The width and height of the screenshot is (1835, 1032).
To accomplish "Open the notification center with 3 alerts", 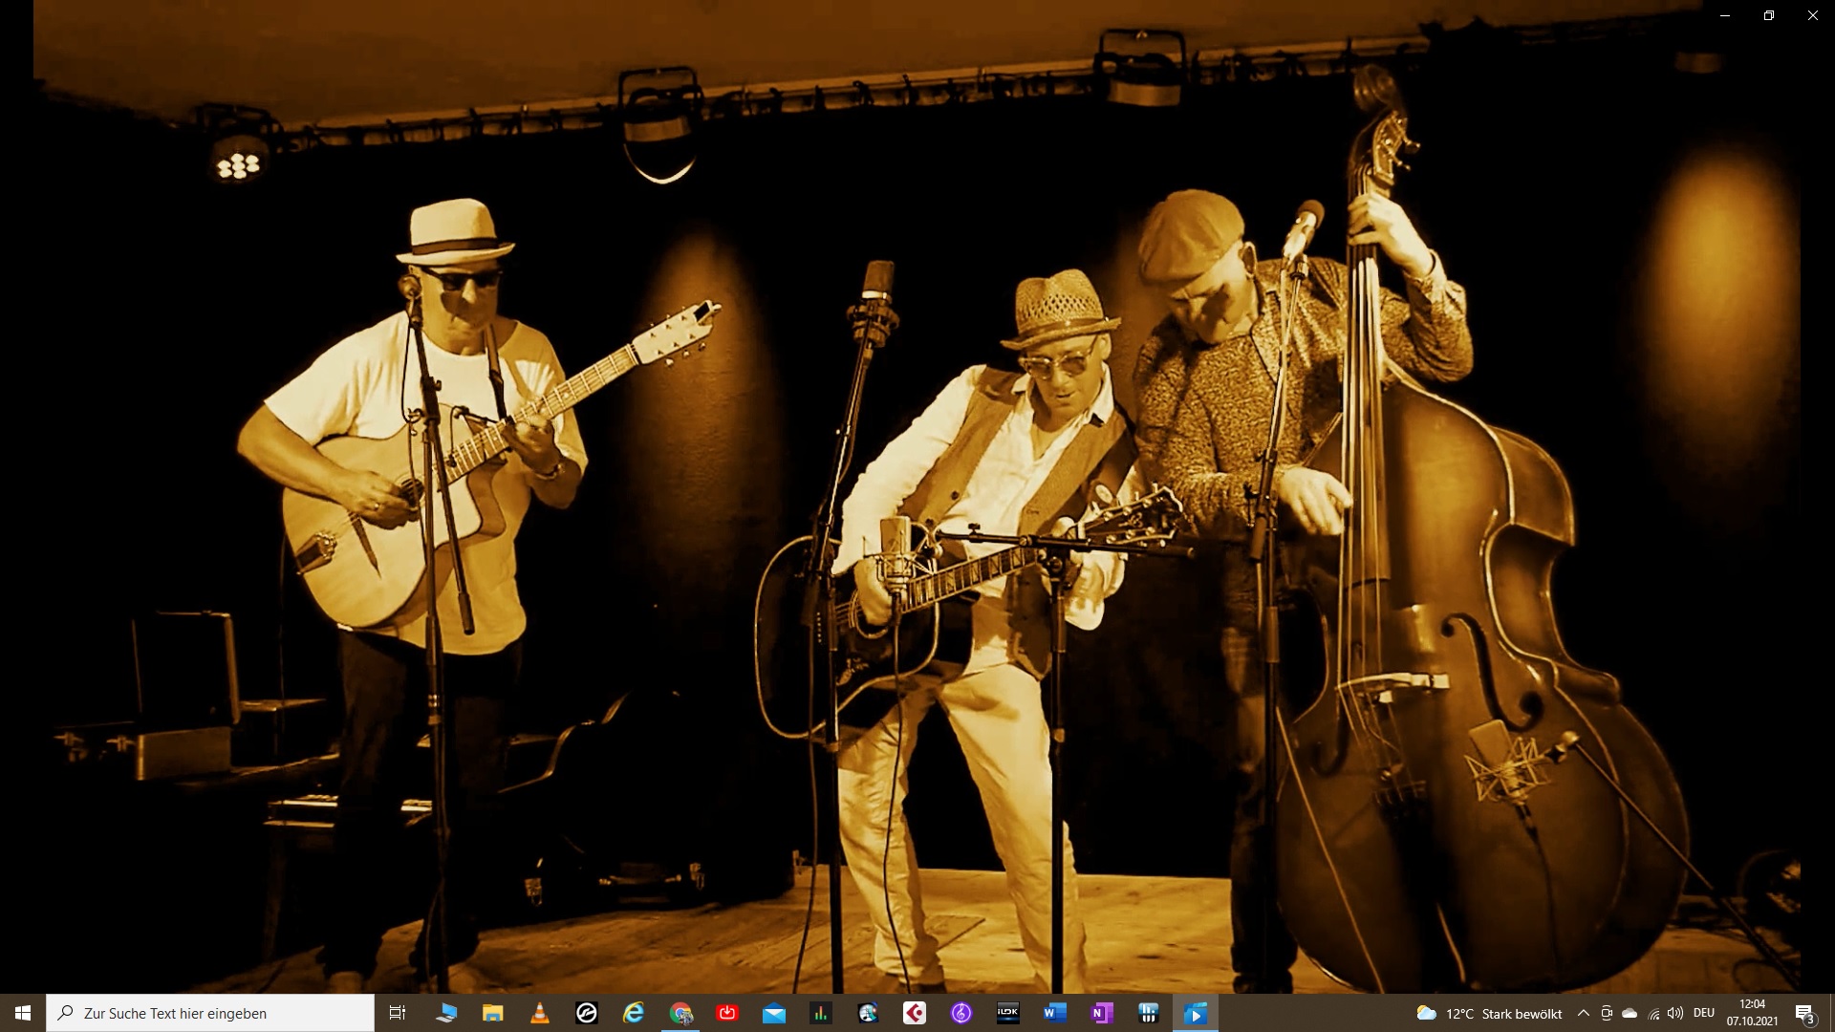I will pyautogui.click(x=1805, y=1014).
